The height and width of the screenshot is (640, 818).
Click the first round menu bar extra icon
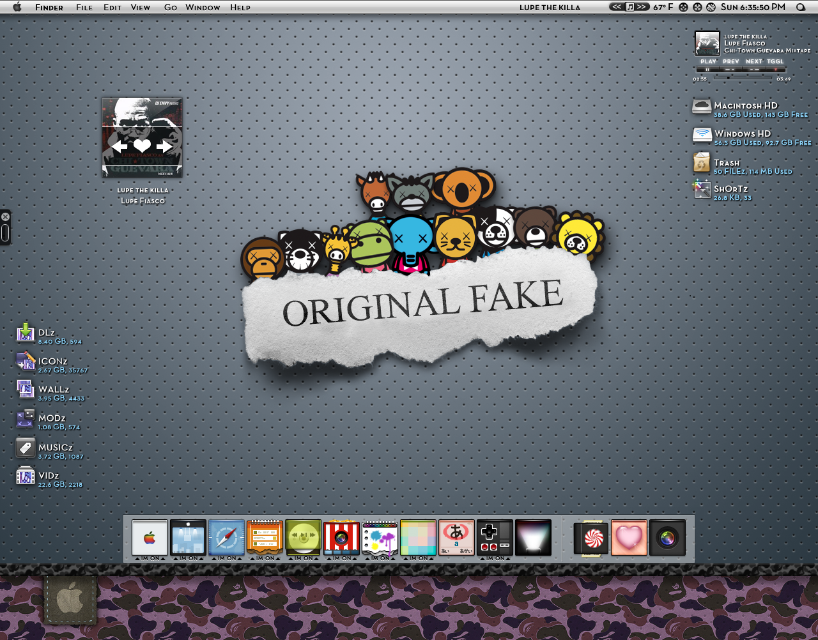click(x=683, y=7)
